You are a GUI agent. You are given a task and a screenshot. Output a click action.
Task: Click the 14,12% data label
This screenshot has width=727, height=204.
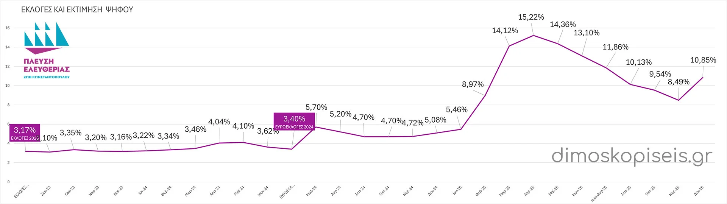point(505,31)
